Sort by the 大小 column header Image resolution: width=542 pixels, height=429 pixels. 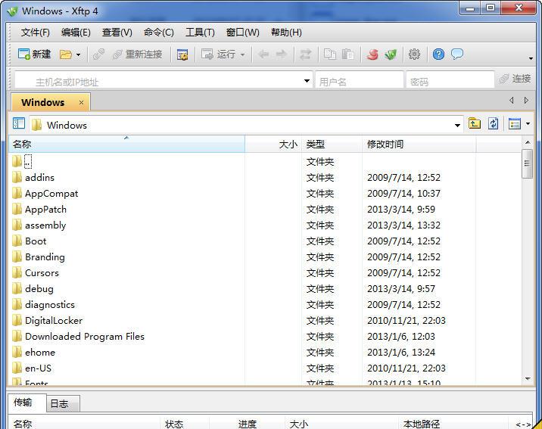pos(273,144)
